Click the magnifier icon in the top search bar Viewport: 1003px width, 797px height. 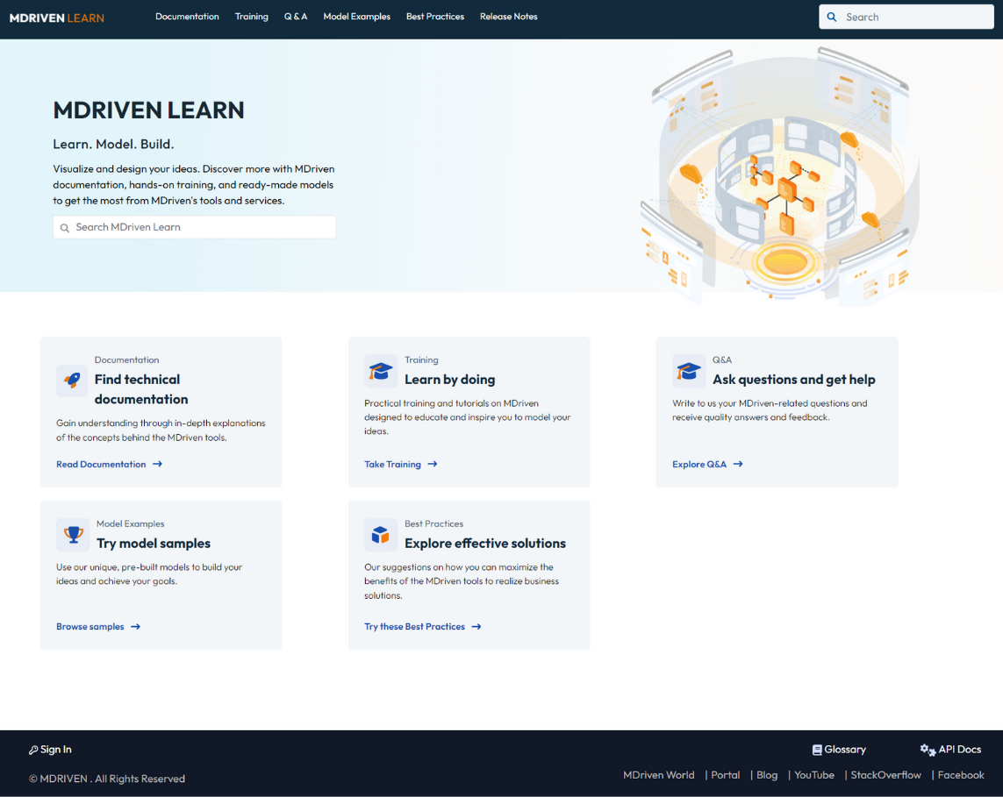(831, 17)
